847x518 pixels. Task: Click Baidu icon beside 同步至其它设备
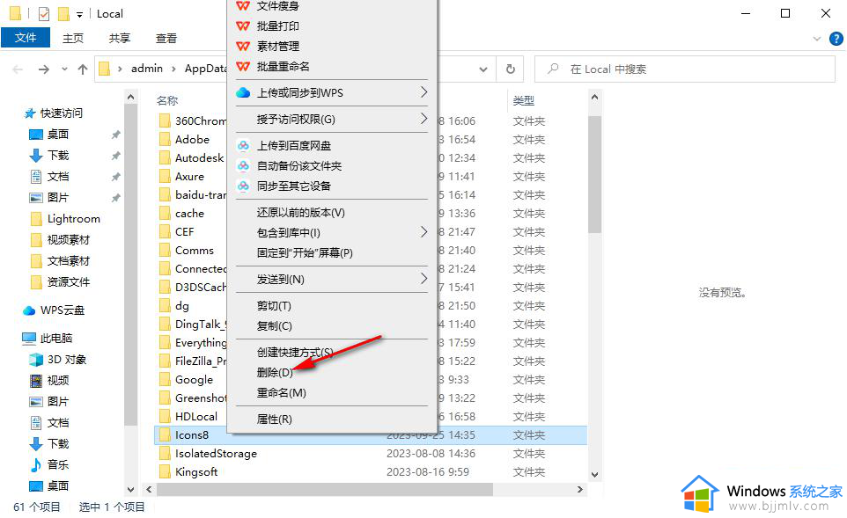244,186
